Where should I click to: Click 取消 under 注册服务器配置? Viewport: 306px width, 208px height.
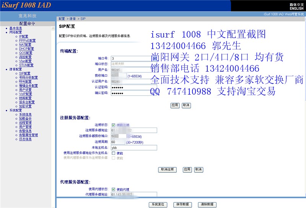point(199,170)
